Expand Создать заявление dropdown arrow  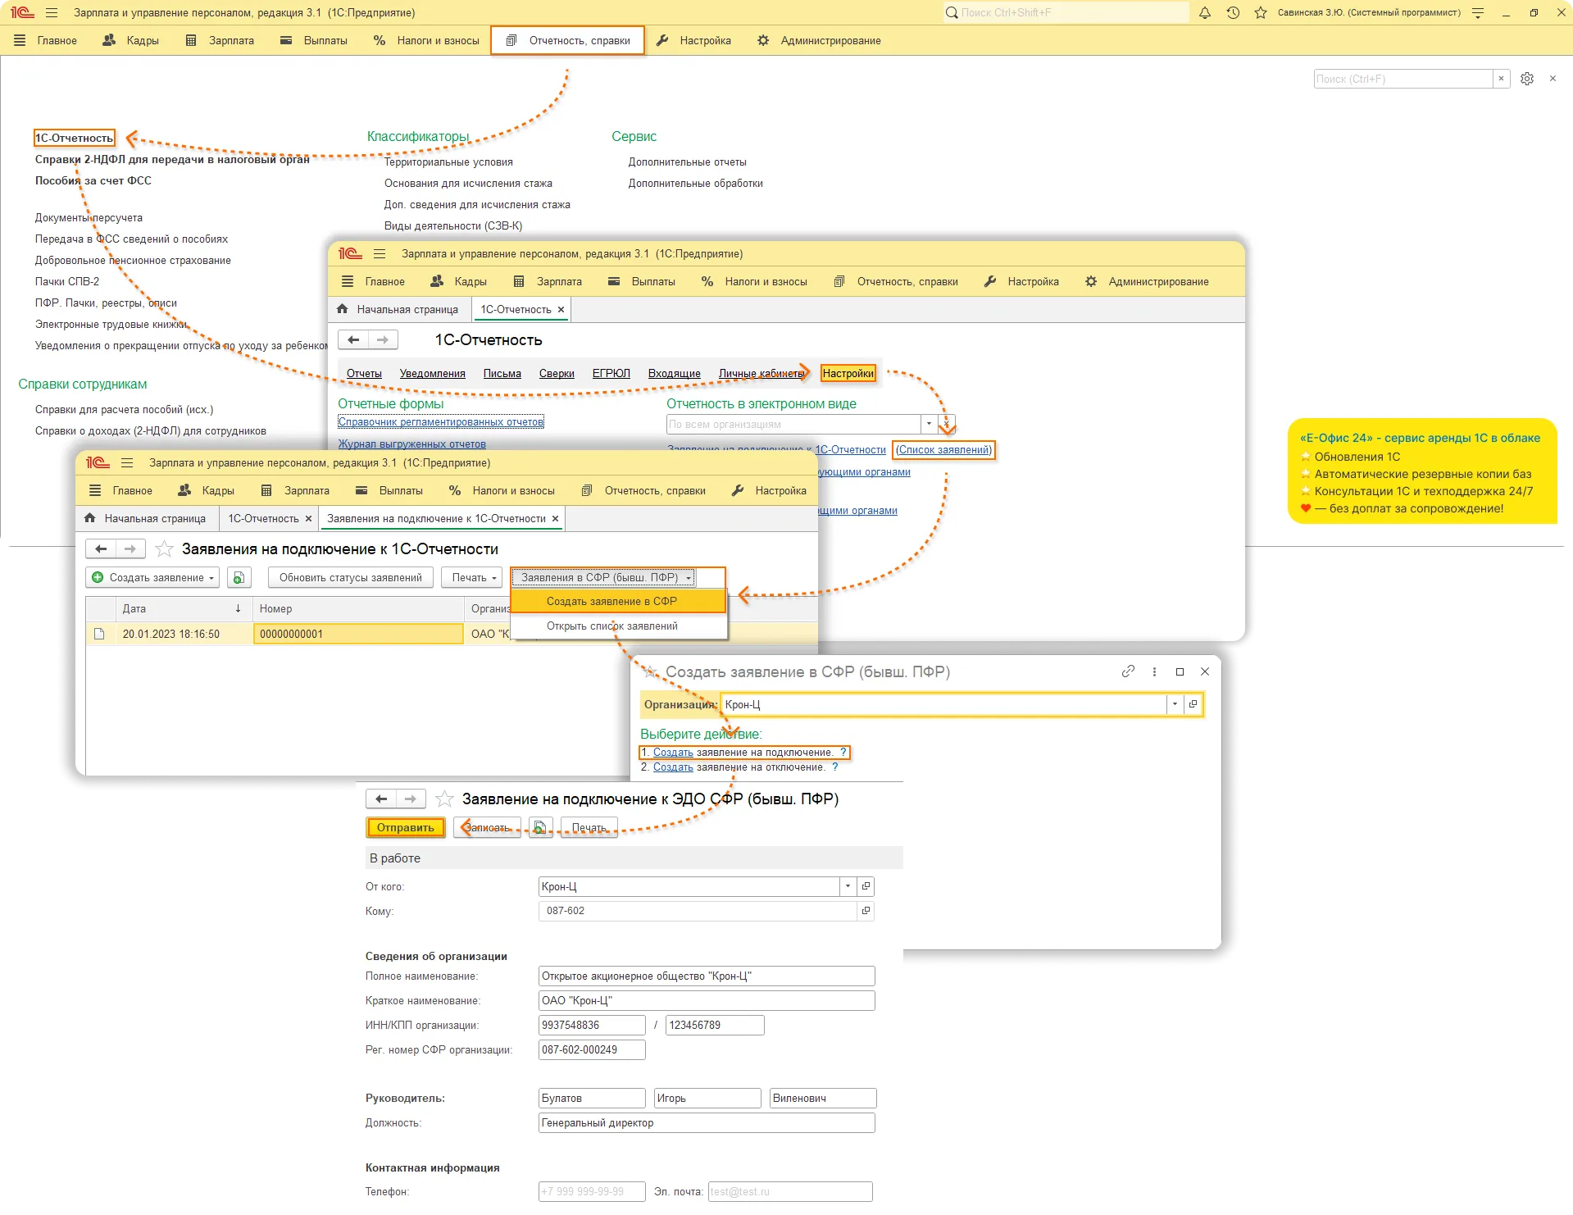click(x=211, y=579)
